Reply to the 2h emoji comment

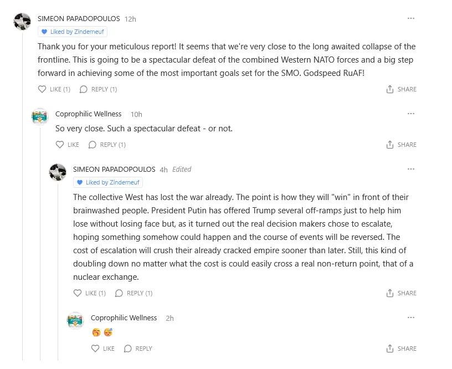point(138,348)
